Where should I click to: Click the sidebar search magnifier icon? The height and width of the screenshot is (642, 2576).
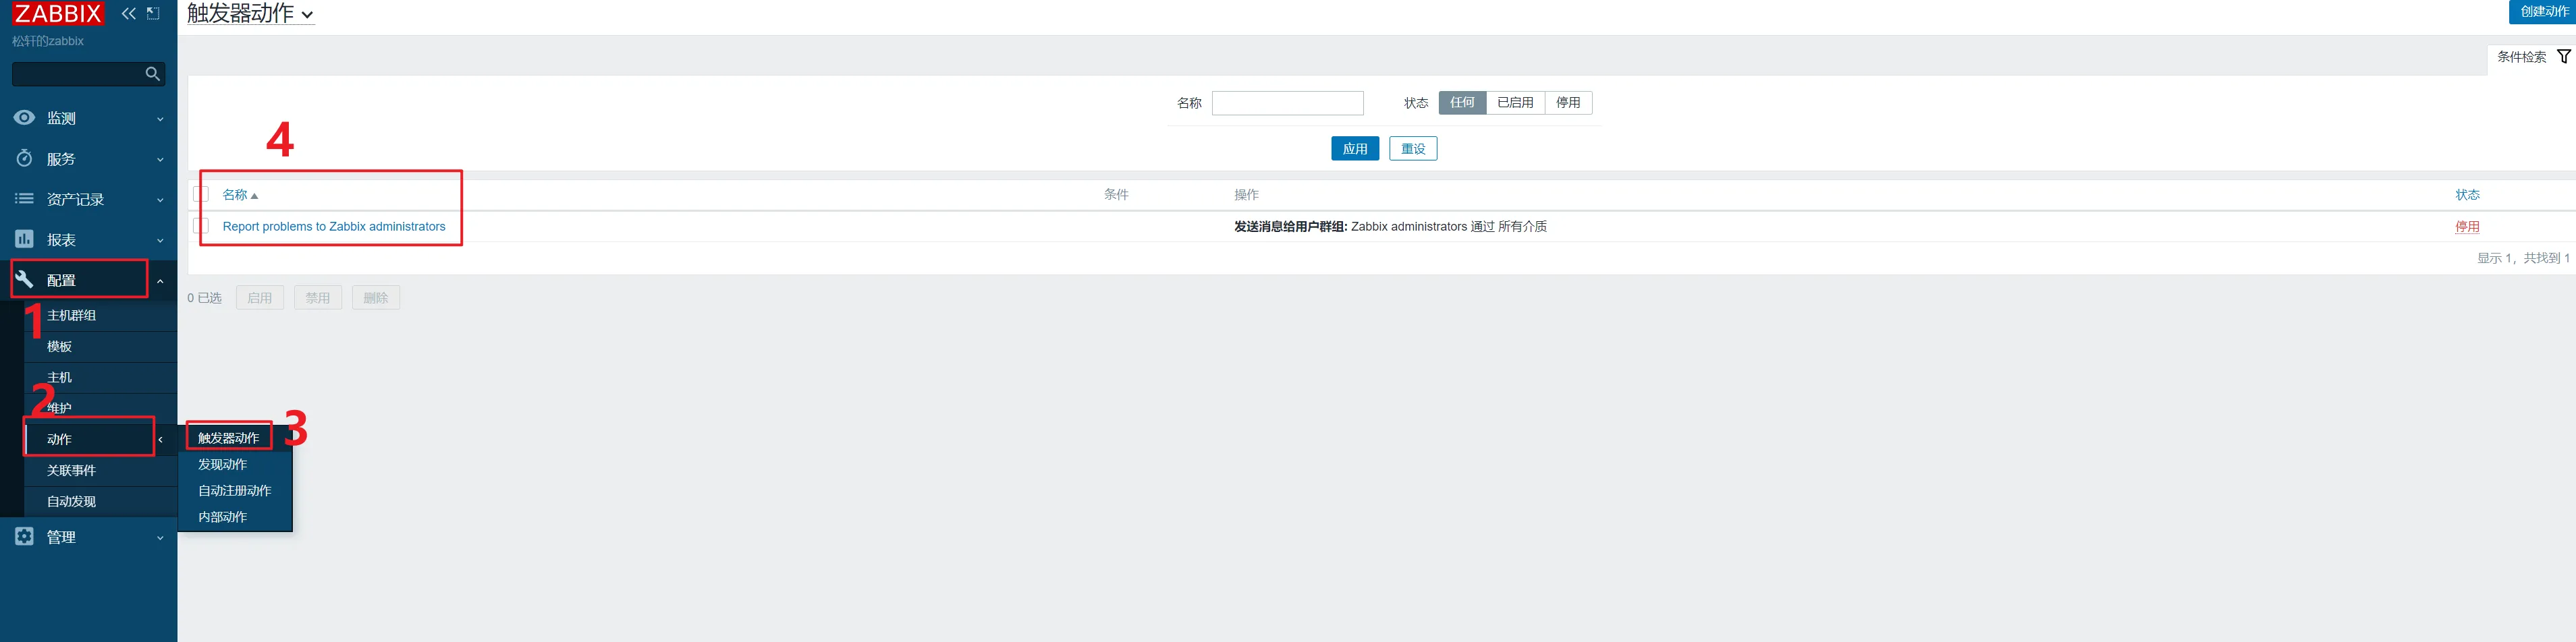click(x=152, y=74)
